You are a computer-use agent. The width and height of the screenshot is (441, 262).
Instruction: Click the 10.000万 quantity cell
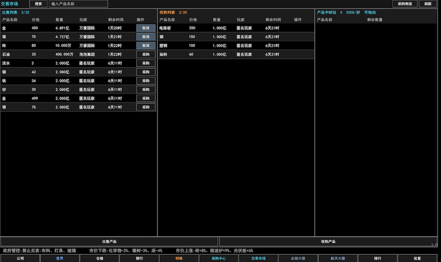click(63, 46)
